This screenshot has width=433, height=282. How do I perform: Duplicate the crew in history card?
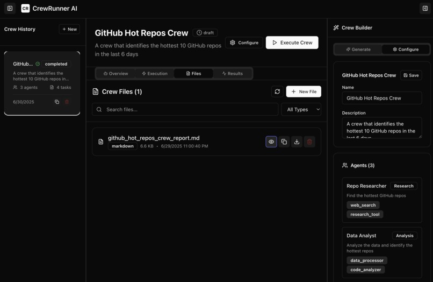pos(57,102)
